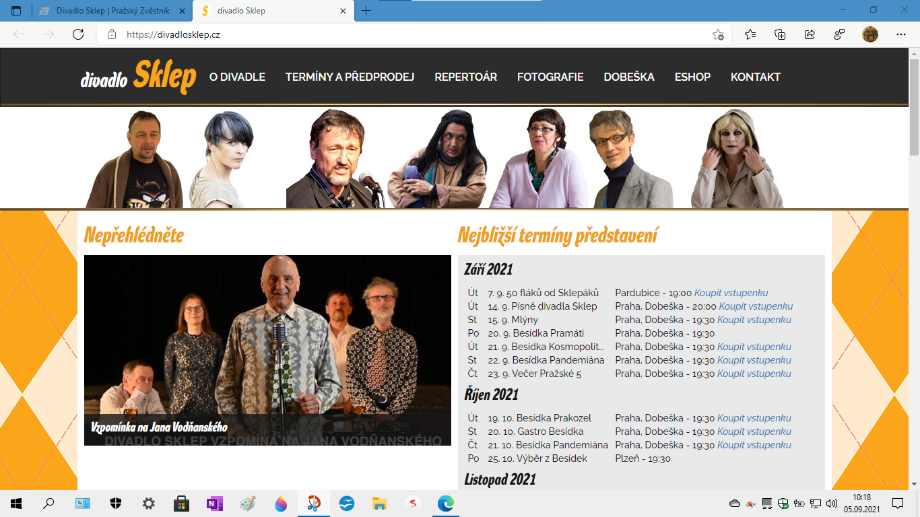This screenshot has height=517, width=920.
Task: Open the Settings and more menu
Action: coord(901,34)
